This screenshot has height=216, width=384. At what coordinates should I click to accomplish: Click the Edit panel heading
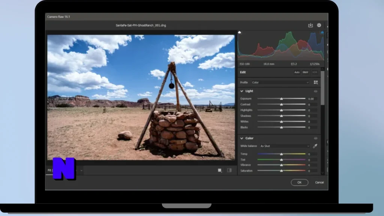243,72
